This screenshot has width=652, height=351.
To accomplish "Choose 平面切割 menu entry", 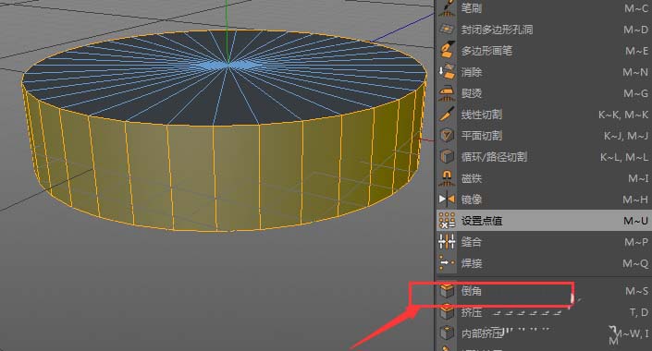I will [x=544, y=136].
